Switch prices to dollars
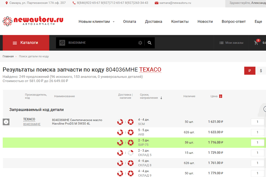The height and width of the screenshot is (177, 266). pyautogui.click(x=261, y=71)
